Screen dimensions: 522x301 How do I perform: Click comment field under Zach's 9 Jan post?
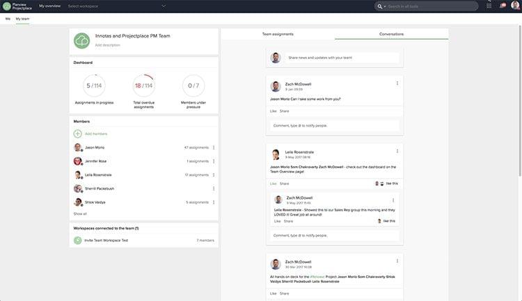point(335,126)
